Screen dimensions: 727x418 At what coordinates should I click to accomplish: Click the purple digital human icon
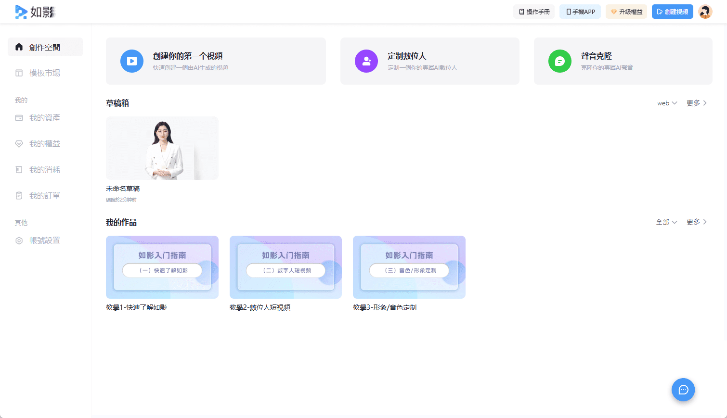tap(366, 61)
